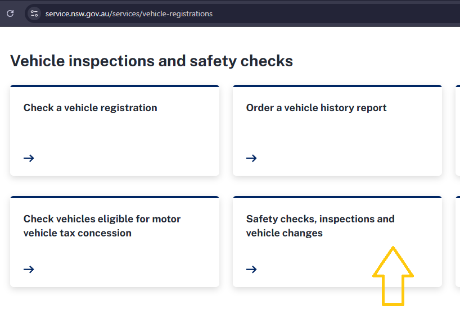Click arrow icon under Order a vehicle history report
The width and height of the screenshot is (460, 324).
click(x=251, y=158)
